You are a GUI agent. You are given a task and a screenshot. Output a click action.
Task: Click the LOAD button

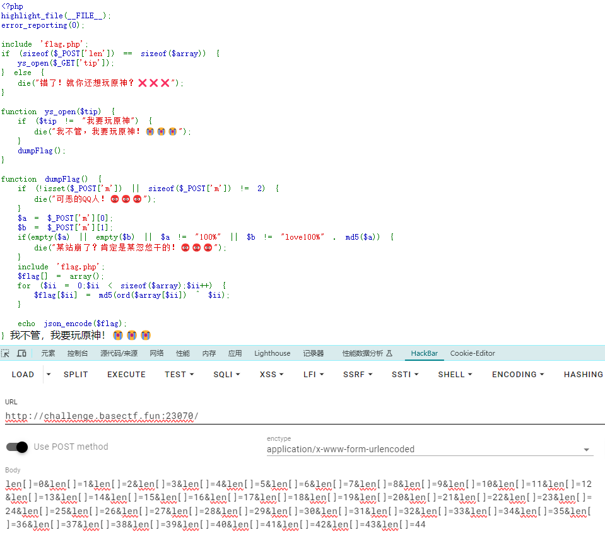[x=23, y=374]
